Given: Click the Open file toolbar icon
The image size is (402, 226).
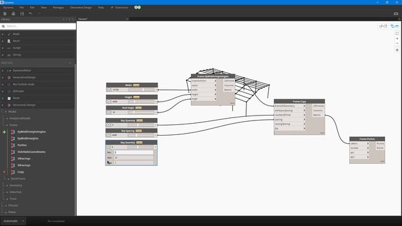Looking at the screenshot, I should [x=13, y=14].
